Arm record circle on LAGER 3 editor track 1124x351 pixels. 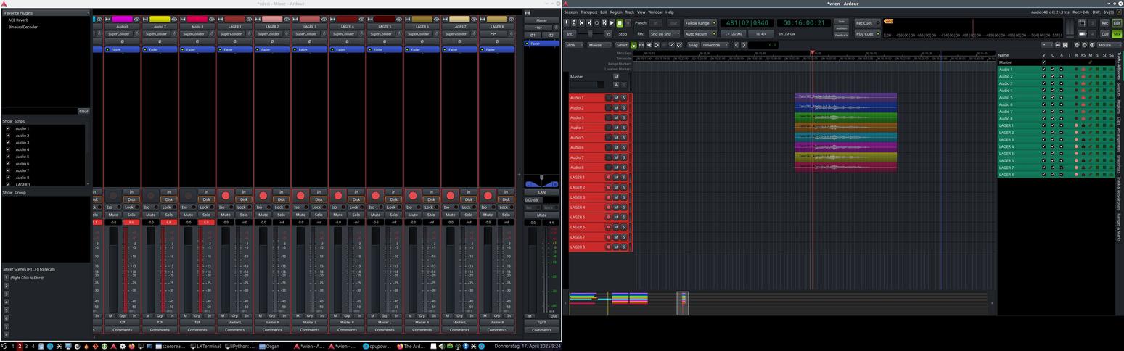[608, 197]
